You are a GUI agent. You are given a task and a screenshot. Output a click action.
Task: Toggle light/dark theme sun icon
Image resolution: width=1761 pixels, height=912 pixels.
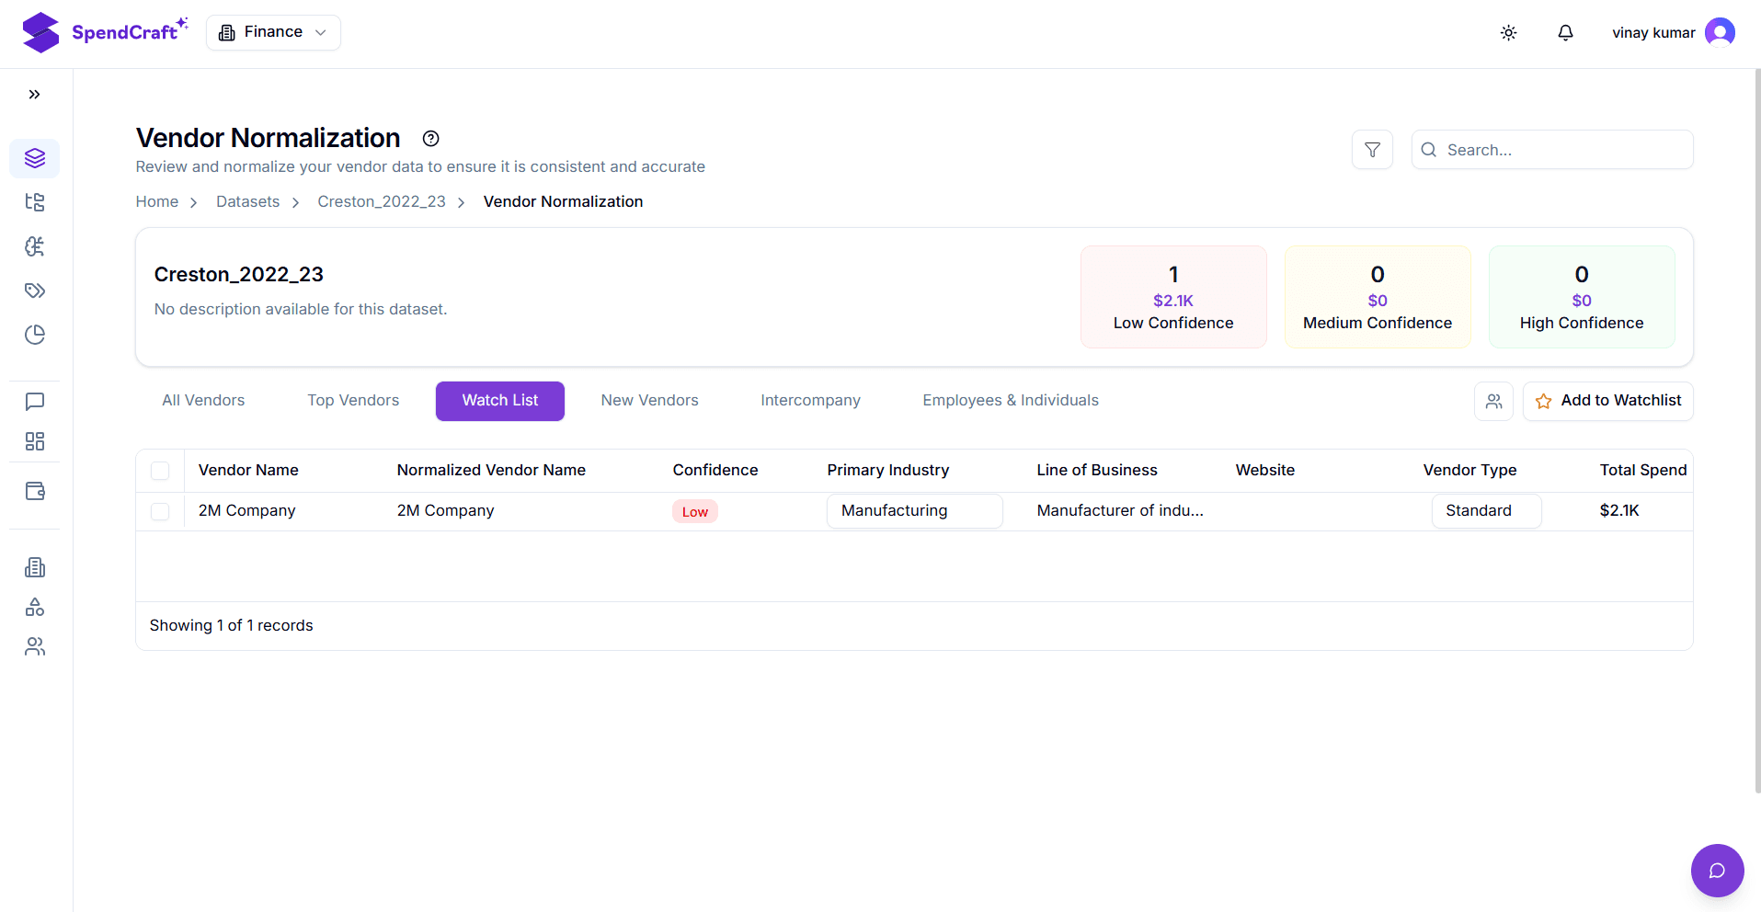click(x=1508, y=33)
